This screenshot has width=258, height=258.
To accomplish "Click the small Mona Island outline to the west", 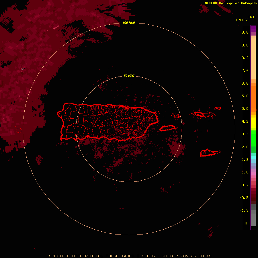I will [19, 131].
